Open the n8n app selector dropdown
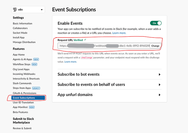The width and height of the screenshot is (188, 133). [x=28, y=10]
